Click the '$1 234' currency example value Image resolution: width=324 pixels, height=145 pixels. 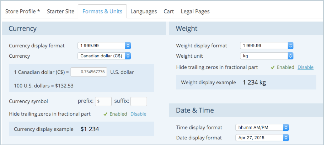[x=90, y=129]
